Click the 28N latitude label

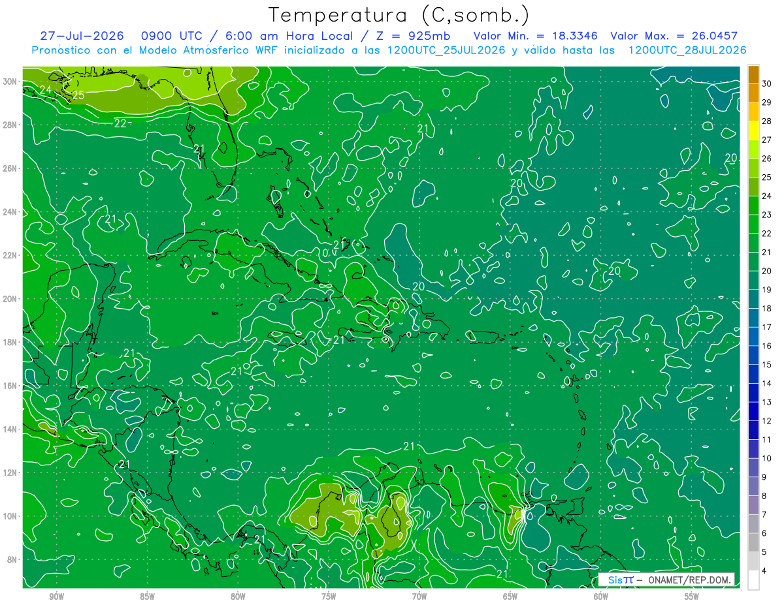click(x=10, y=125)
